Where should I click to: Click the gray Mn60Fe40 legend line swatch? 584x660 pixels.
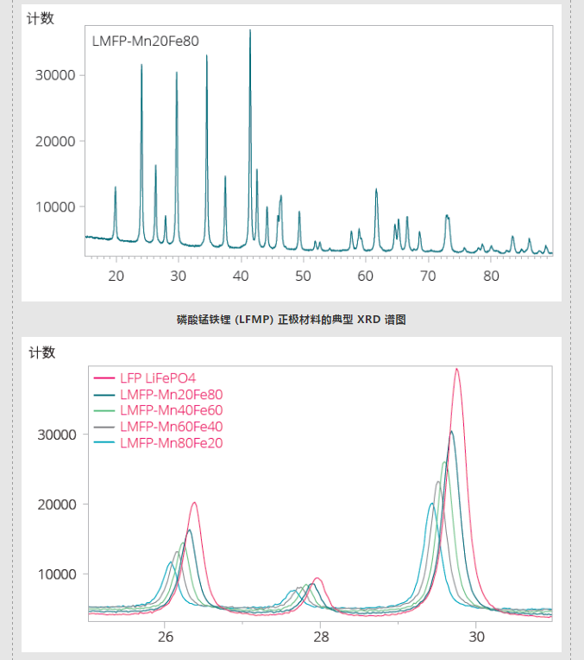(104, 427)
